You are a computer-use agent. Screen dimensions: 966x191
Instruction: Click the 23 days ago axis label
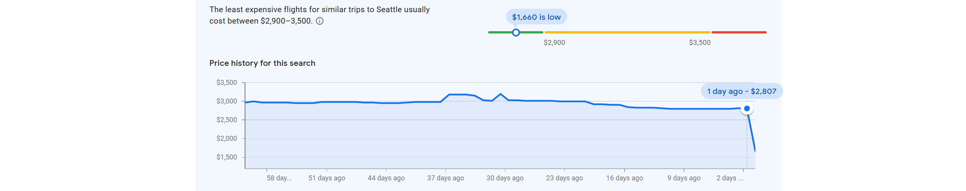[x=564, y=178]
